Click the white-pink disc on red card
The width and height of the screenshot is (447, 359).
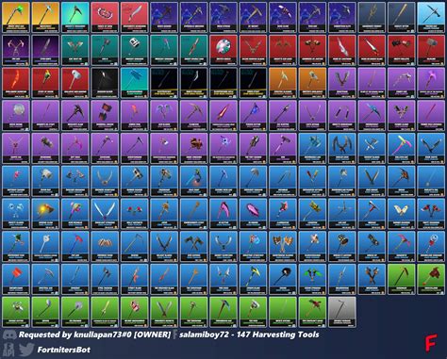[223, 50]
